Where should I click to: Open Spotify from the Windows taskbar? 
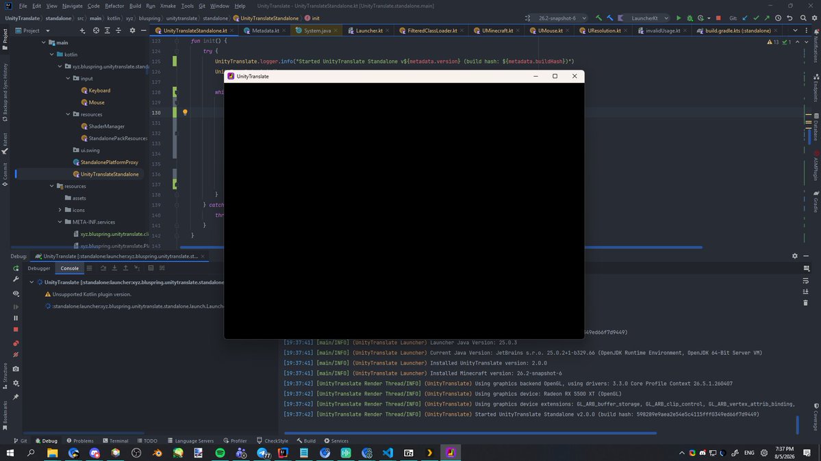point(220,453)
